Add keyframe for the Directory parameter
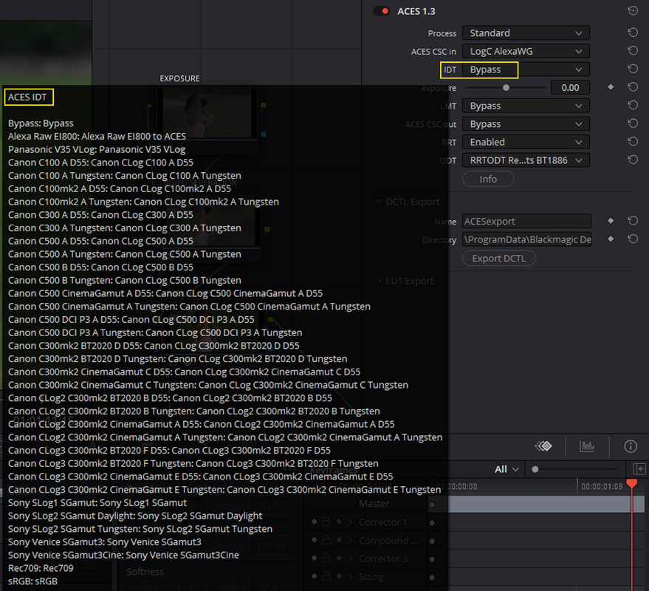The height and width of the screenshot is (591, 649). coord(611,239)
